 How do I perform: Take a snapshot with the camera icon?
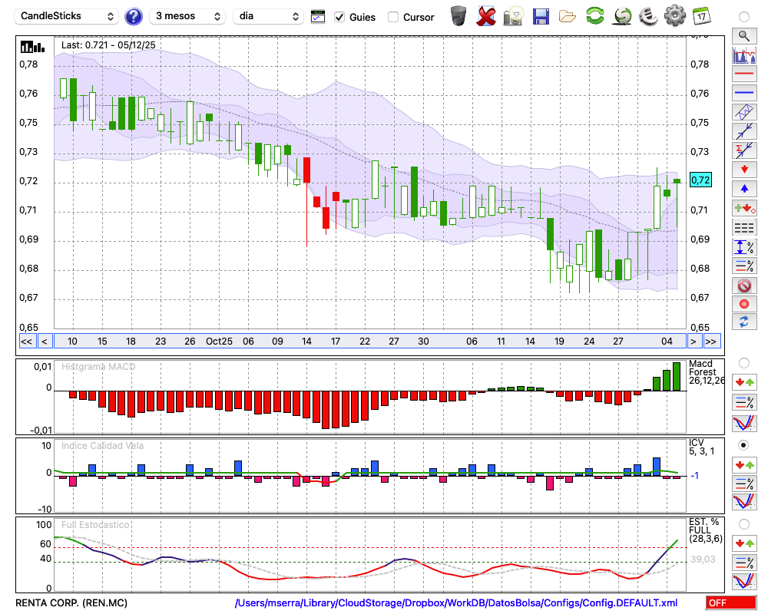tap(513, 16)
